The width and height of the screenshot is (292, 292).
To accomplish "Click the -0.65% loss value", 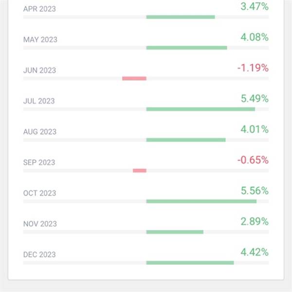I will pos(253,160).
